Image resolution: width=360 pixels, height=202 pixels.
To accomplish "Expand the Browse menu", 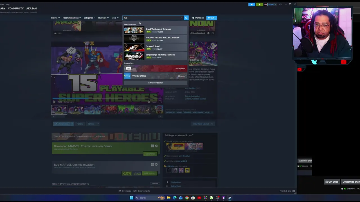I will tap(55, 18).
